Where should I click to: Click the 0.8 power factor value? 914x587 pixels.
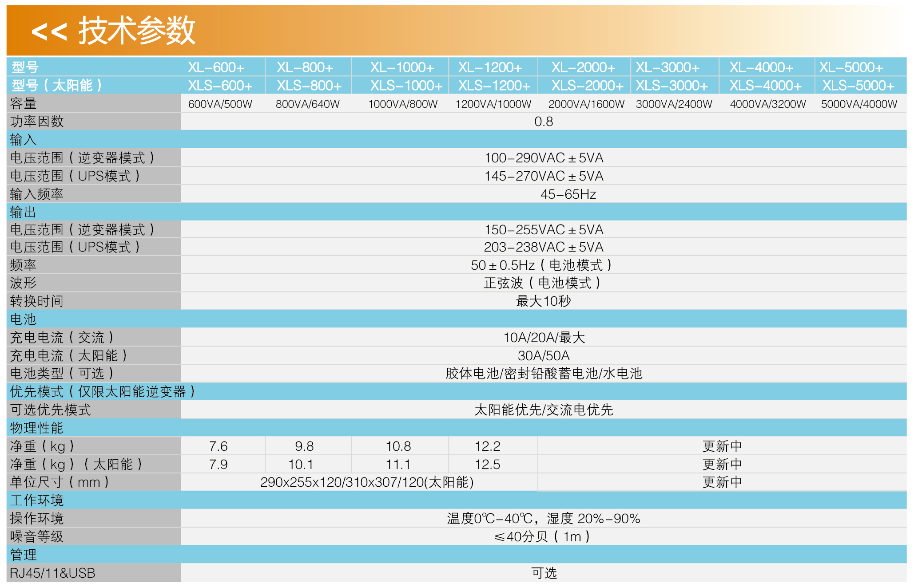[x=545, y=121]
